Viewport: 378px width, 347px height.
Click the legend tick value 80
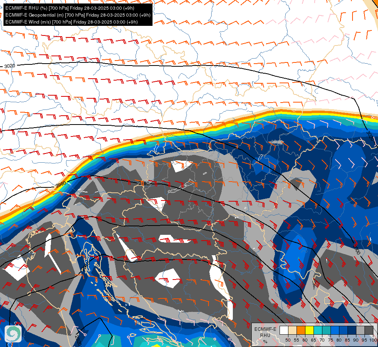coord(339,340)
